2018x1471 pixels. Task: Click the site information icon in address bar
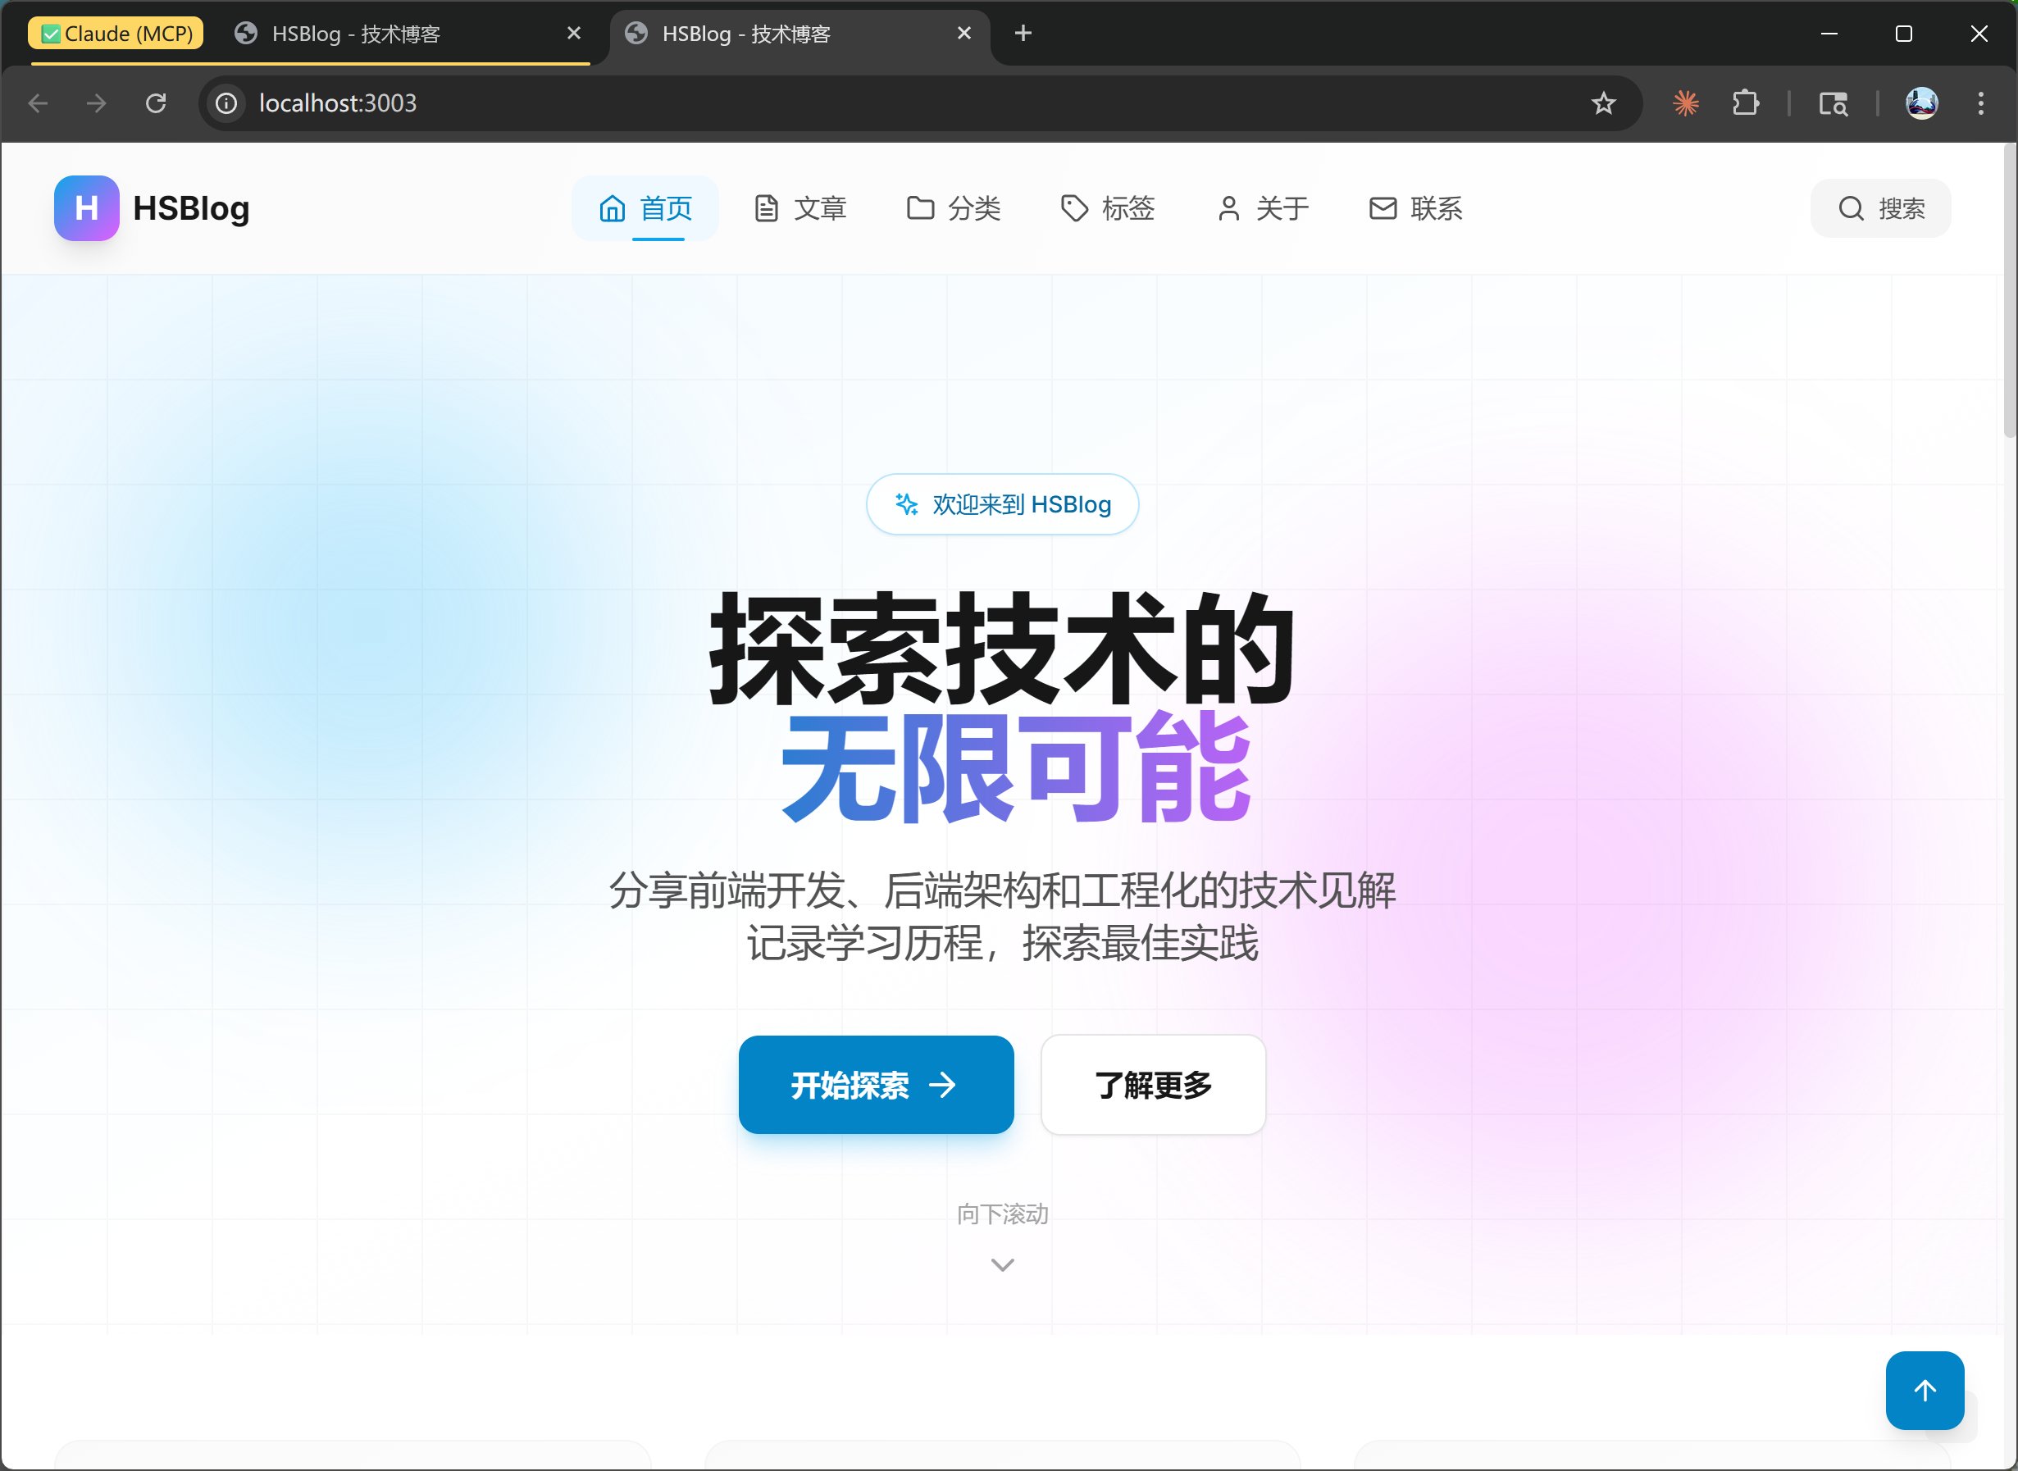[x=227, y=103]
